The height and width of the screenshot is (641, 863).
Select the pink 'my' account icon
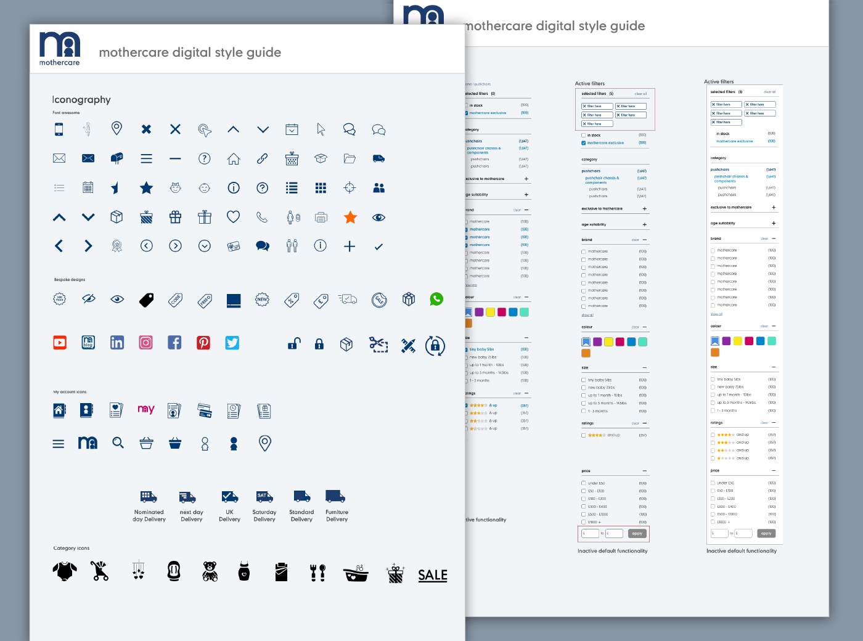[x=146, y=409]
